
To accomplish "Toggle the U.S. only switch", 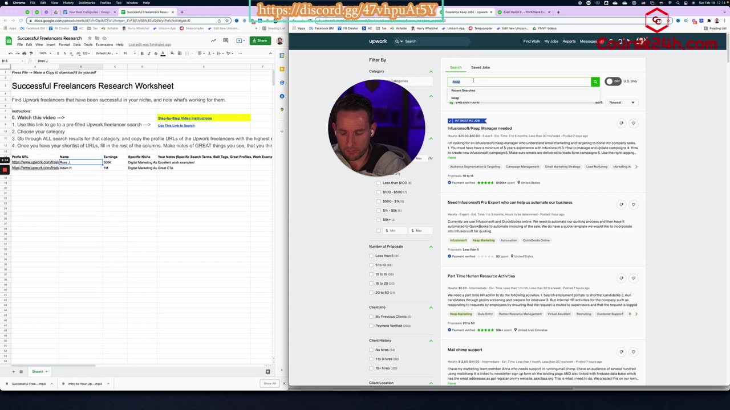I will [x=613, y=81].
